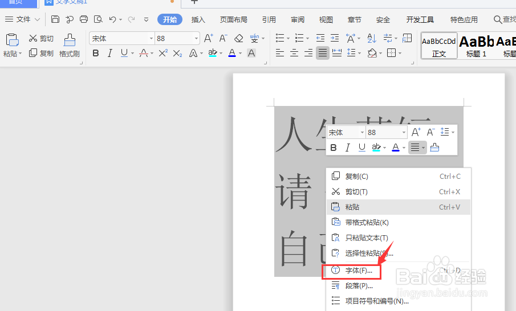
Task: Toggle character shading icon
Action: pyautogui.click(x=251, y=53)
